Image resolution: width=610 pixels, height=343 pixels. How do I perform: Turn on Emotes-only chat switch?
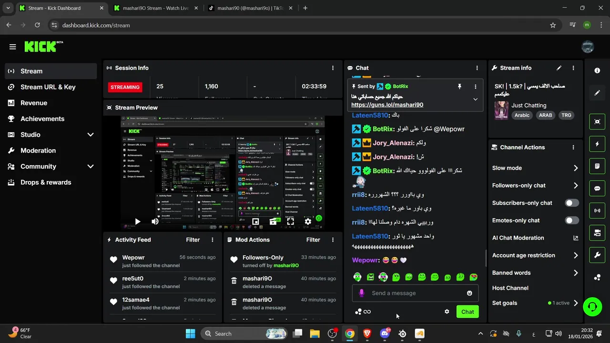pyautogui.click(x=572, y=221)
